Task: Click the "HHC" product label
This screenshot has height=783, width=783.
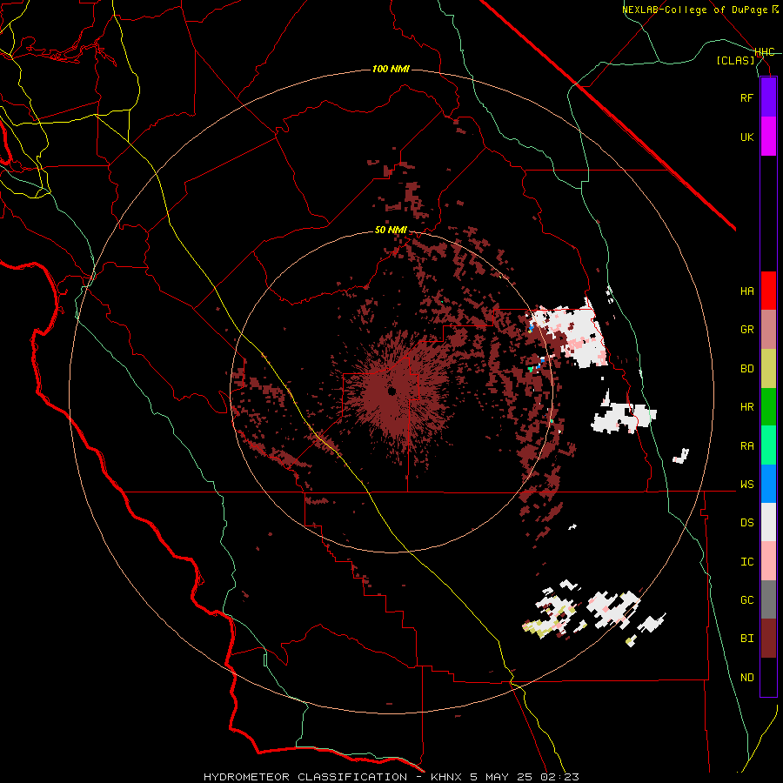Action: coord(764,52)
